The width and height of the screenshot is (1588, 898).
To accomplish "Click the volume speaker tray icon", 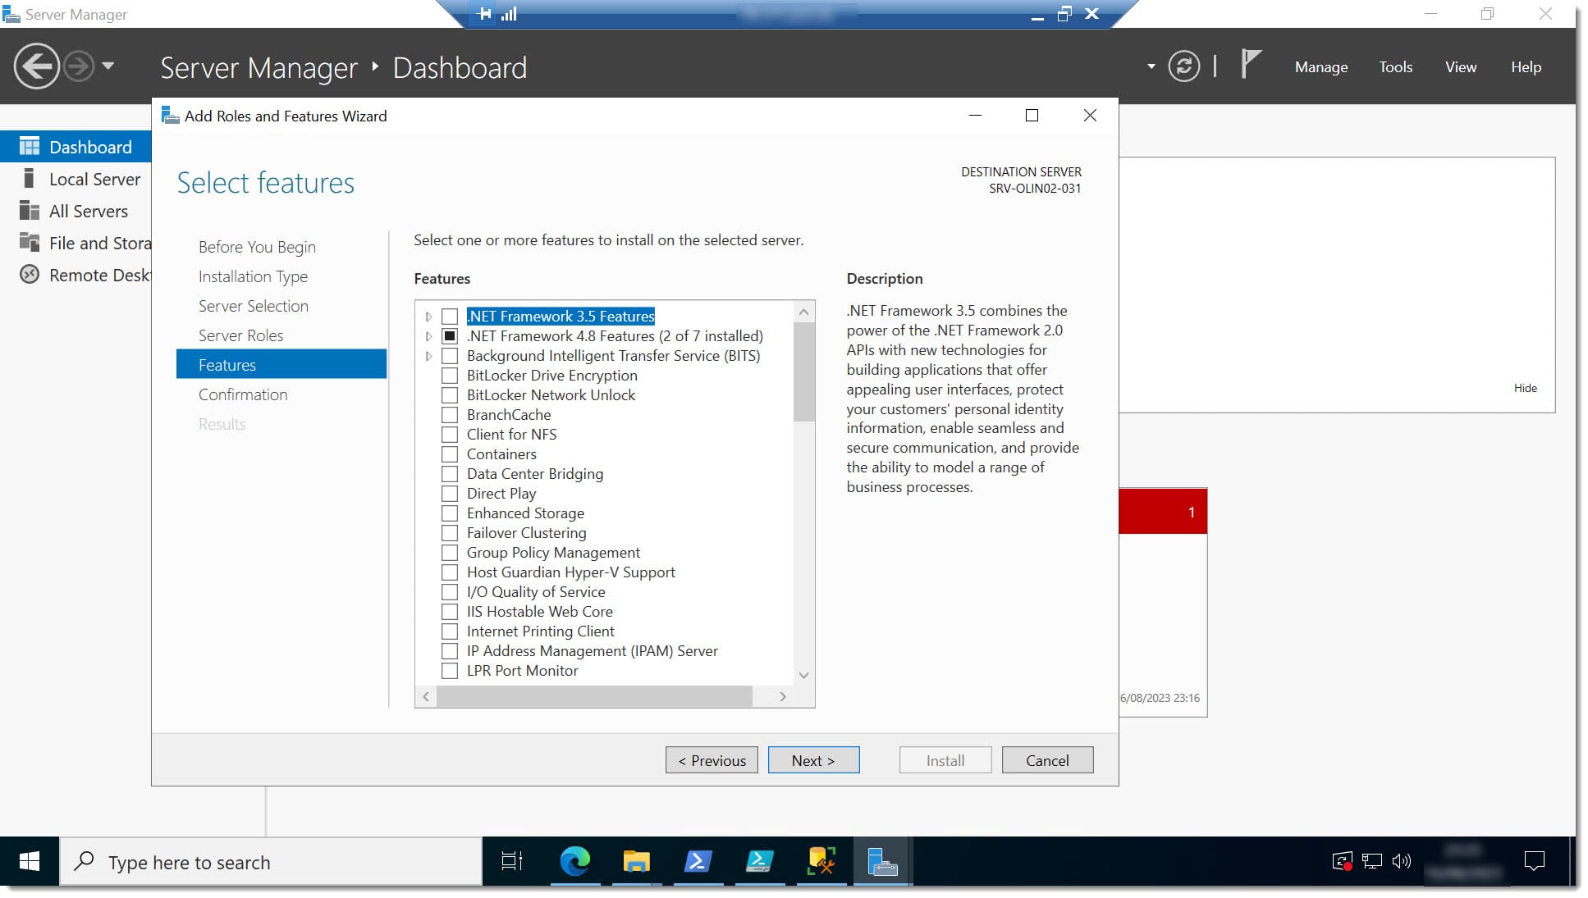I will [x=1402, y=861].
